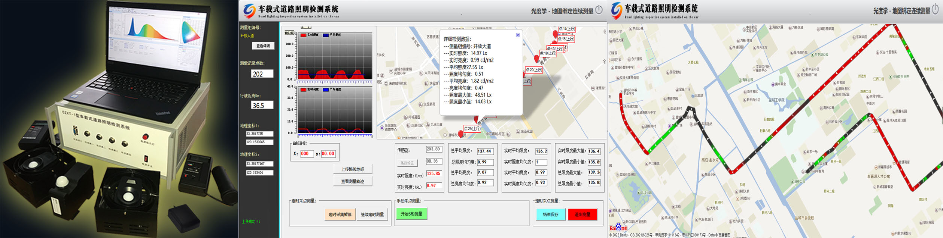Close the 详细检测数据 popup window

click(518, 35)
